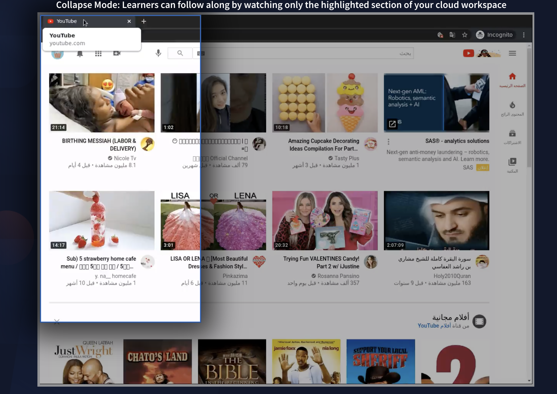Image resolution: width=557 pixels, height=394 pixels.
Task: Open the Just Wright movie poster
Action: tap(83, 361)
